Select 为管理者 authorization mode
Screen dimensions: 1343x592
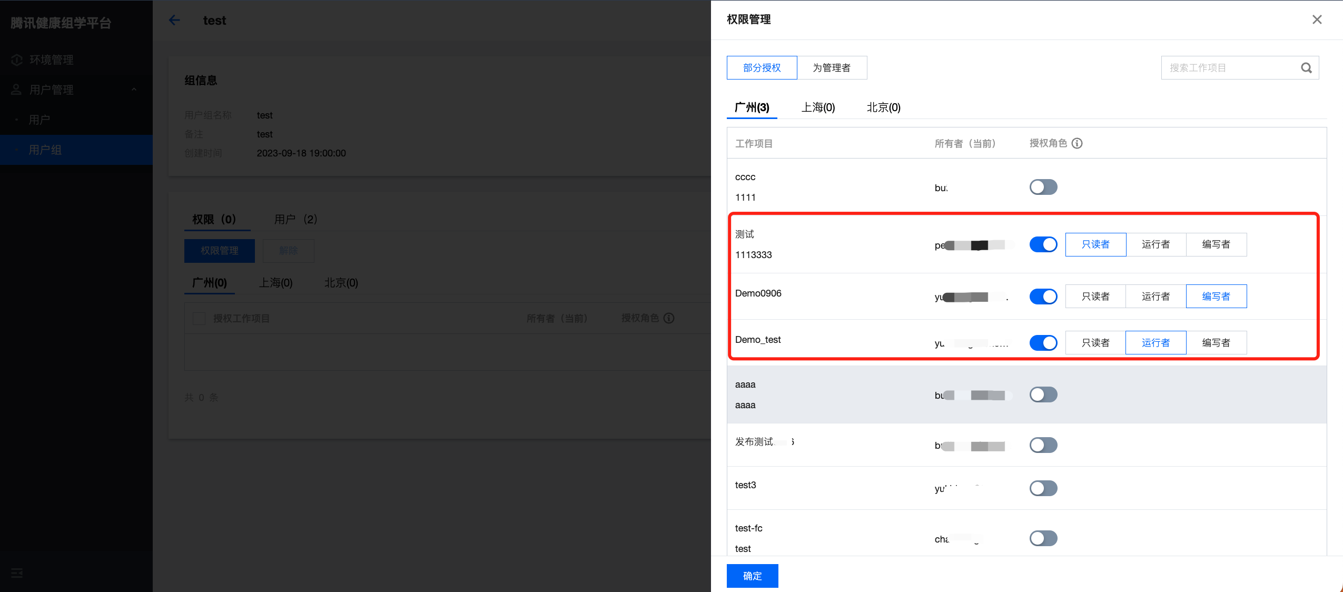[832, 68]
